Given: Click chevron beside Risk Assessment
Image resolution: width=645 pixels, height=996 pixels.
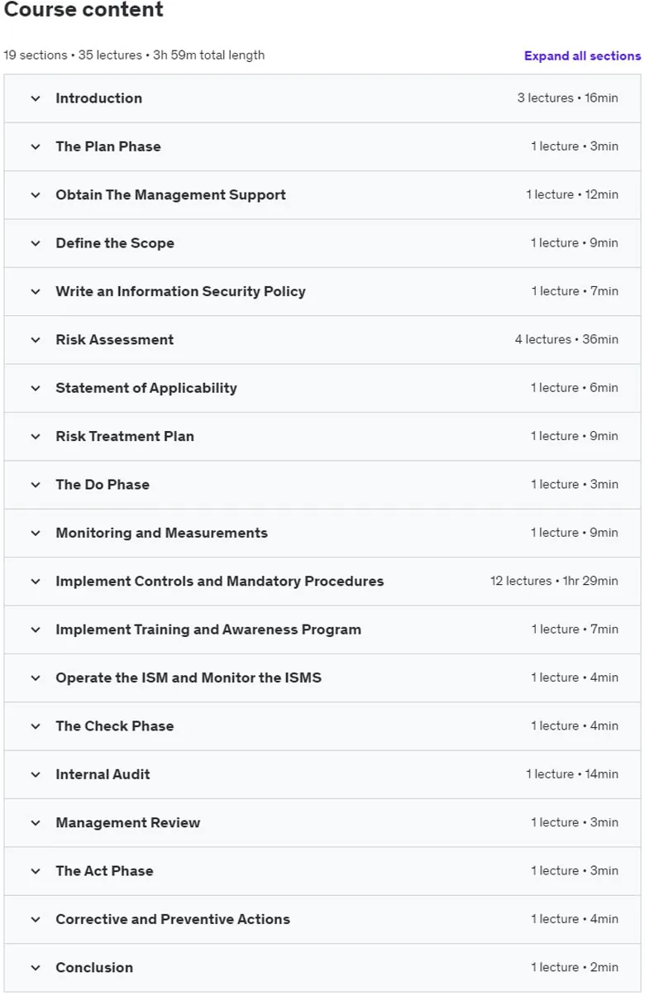Looking at the screenshot, I should pos(36,340).
